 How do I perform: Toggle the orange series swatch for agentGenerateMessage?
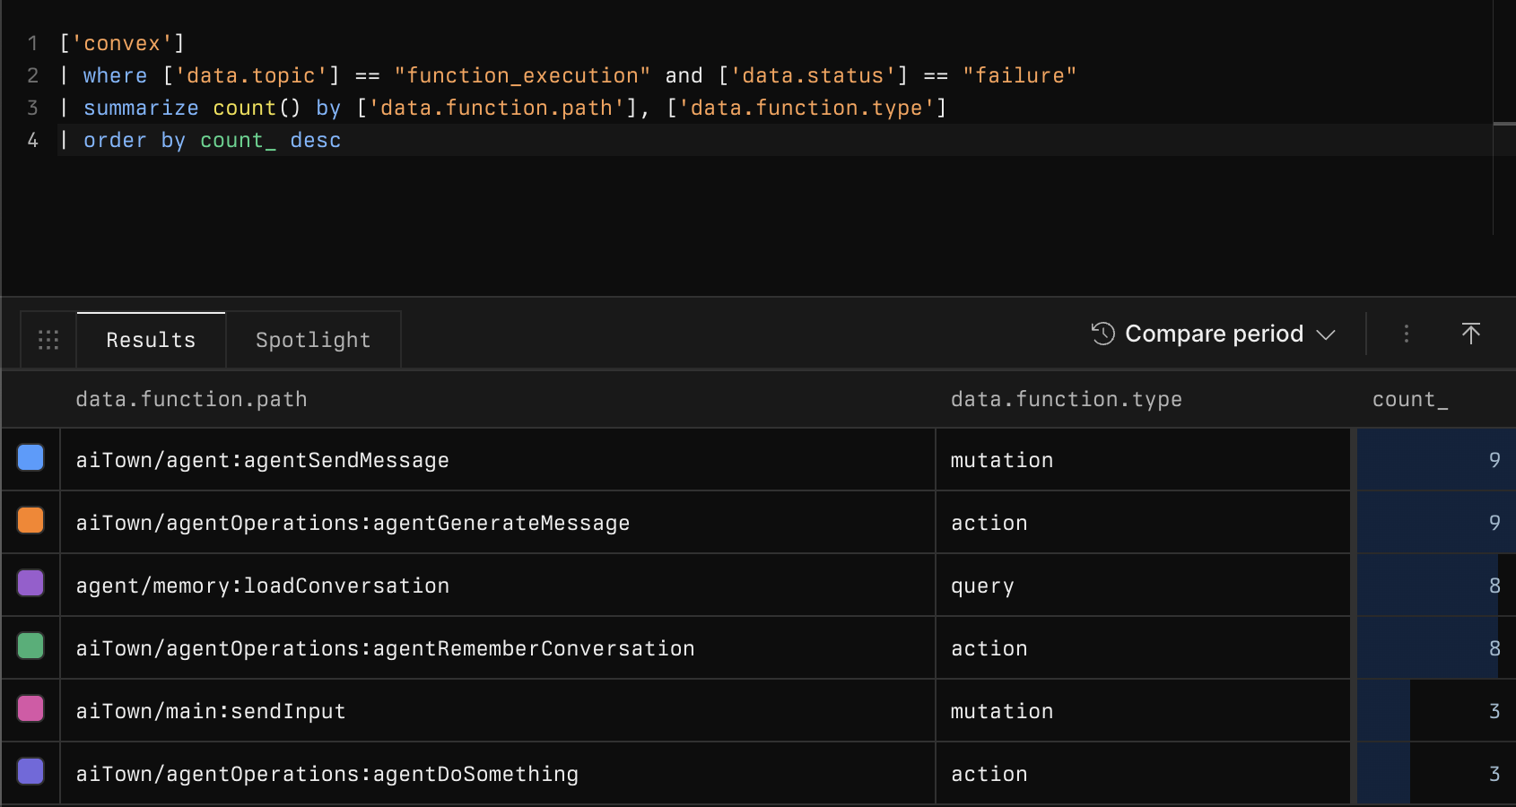click(x=30, y=521)
